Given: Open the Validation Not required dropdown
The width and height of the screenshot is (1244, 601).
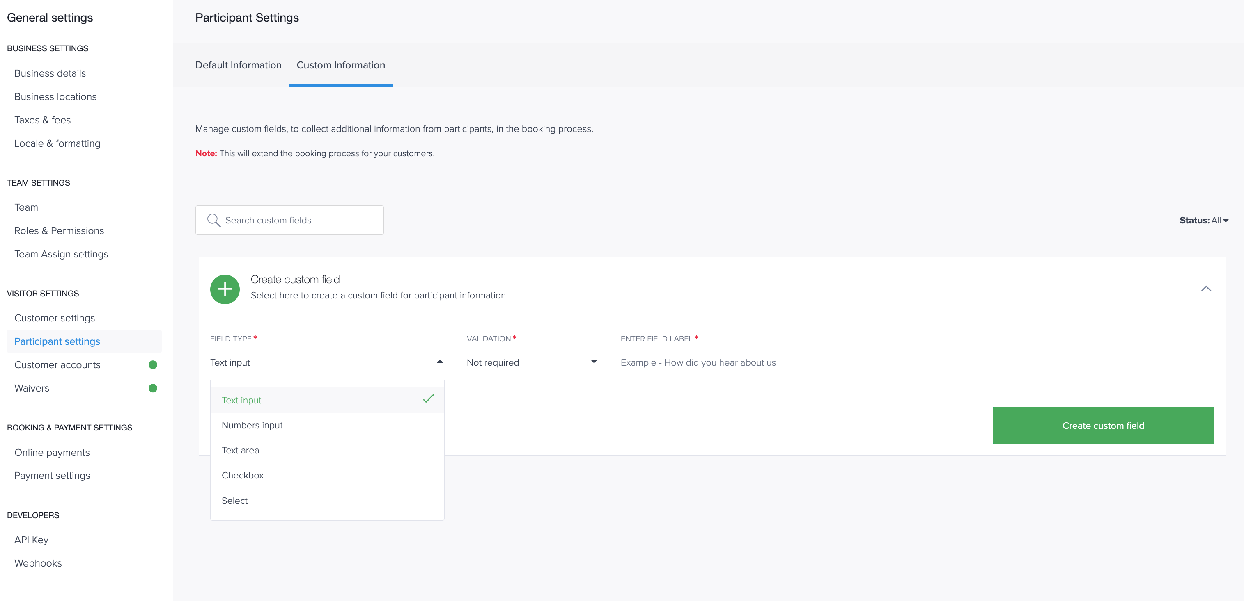Looking at the screenshot, I should click(532, 362).
